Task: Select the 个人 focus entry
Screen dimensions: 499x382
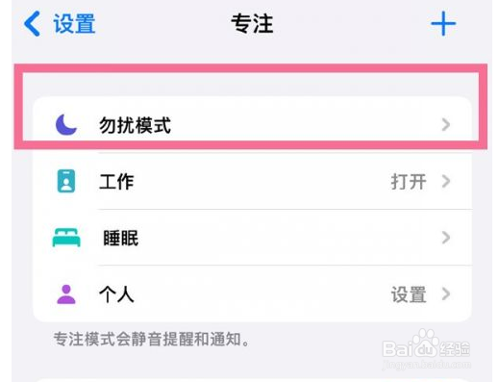Action: coord(253,294)
